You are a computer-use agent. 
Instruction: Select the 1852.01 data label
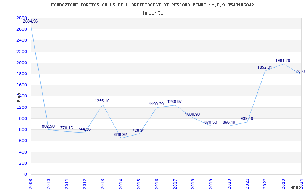[x=265, y=68]
